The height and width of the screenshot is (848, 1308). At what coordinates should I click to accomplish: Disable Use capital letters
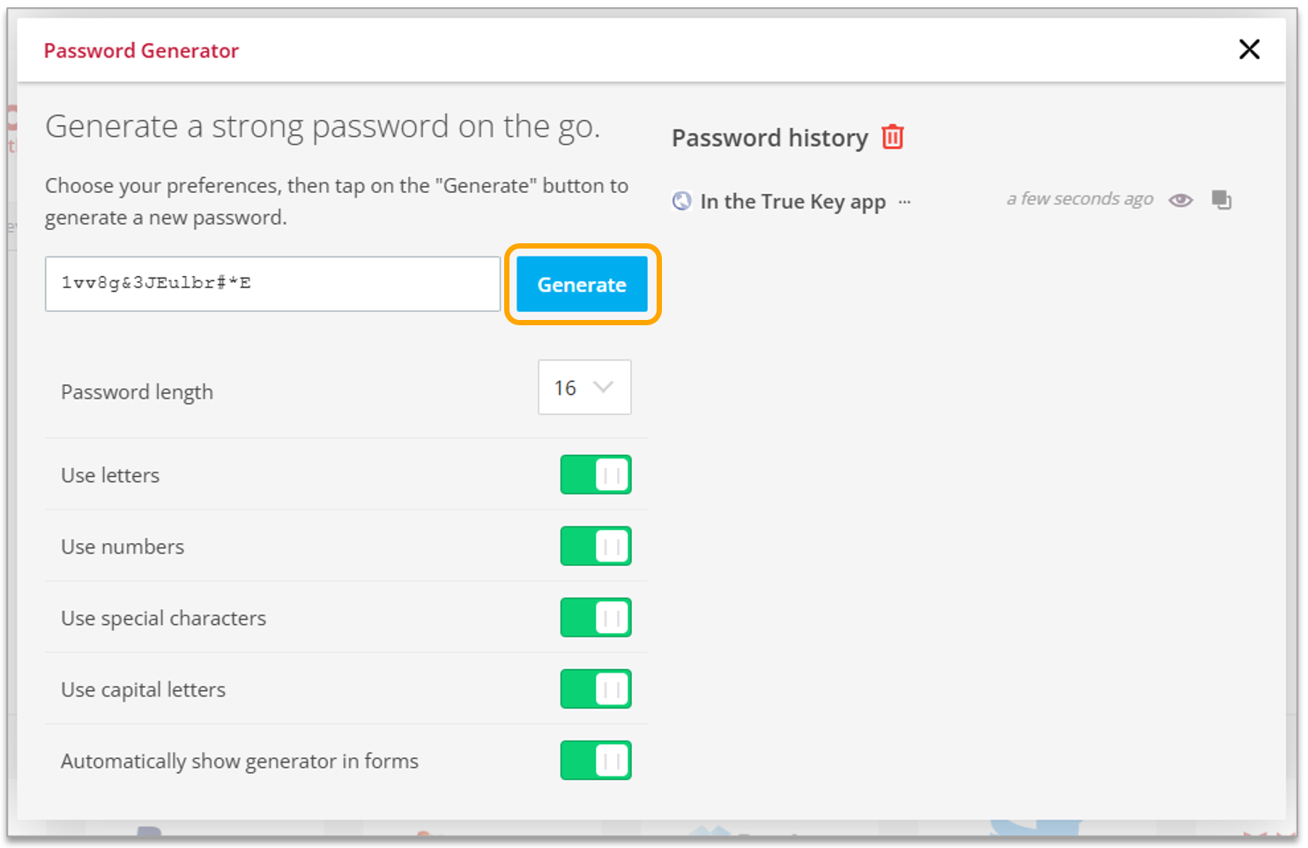(x=595, y=688)
